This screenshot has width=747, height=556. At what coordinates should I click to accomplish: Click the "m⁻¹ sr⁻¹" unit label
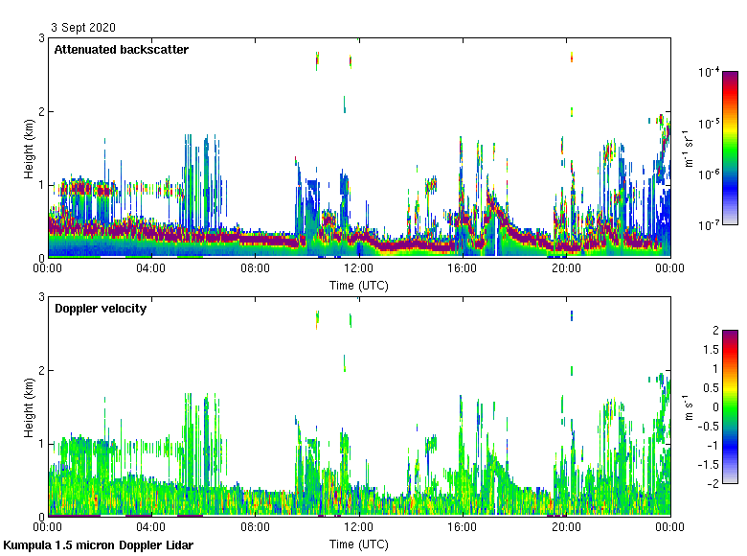(690, 149)
